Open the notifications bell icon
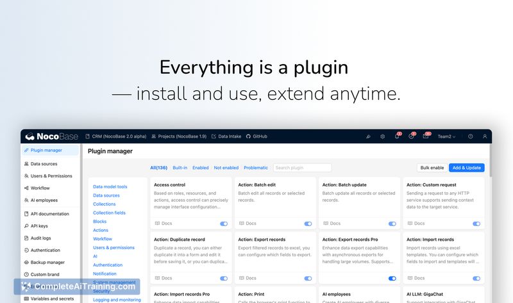The width and height of the screenshot is (513, 303). tap(397, 136)
